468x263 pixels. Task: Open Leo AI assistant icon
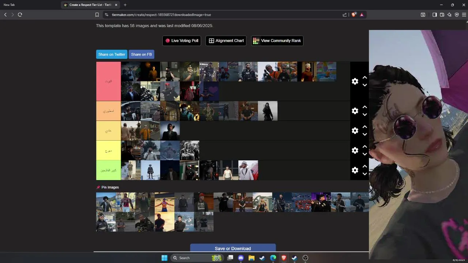pos(449,15)
